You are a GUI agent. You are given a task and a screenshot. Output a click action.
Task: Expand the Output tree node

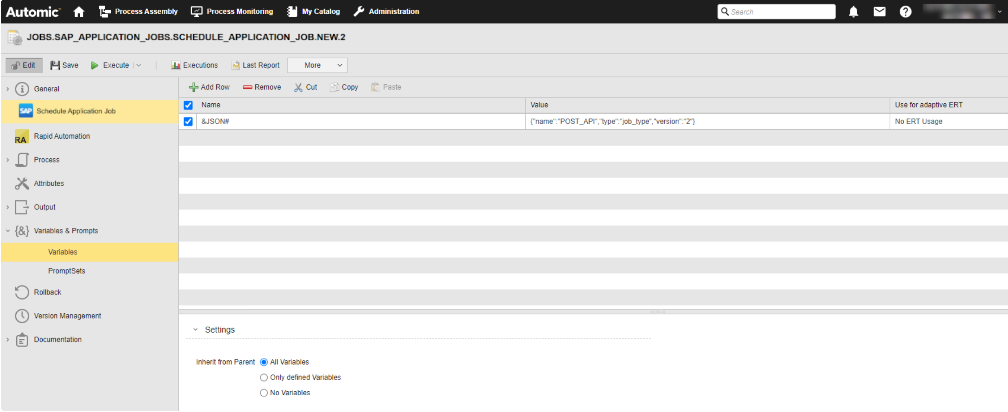(x=7, y=207)
